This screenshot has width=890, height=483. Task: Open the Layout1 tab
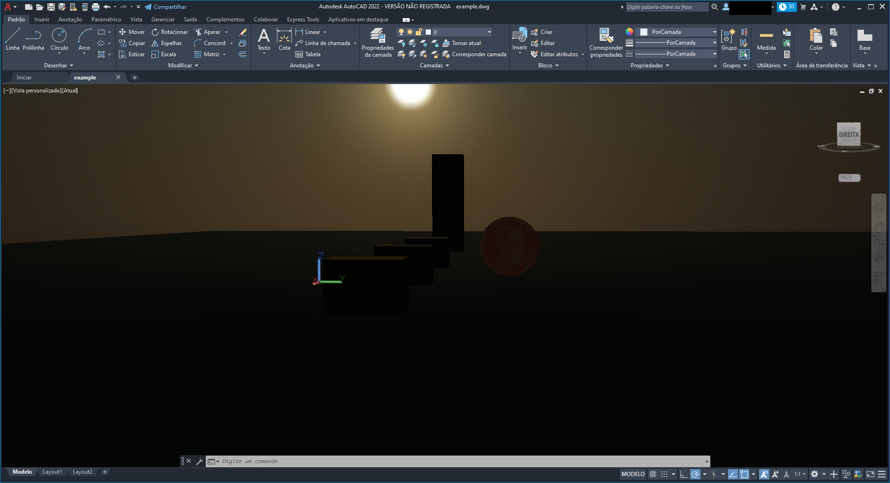52,472
